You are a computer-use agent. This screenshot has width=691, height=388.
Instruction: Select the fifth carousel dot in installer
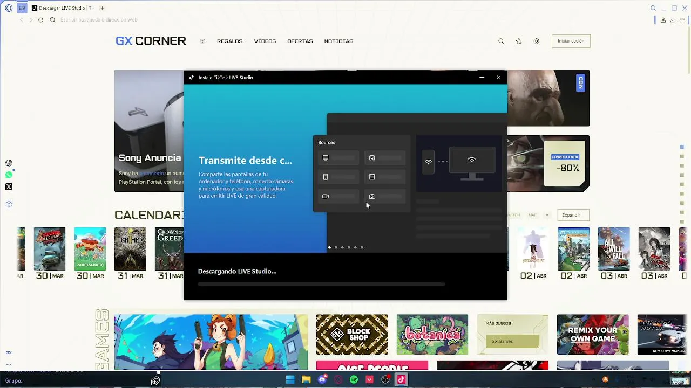[x=355, y=247]
